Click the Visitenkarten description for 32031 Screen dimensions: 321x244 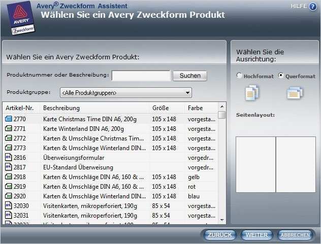click(90, 216)
